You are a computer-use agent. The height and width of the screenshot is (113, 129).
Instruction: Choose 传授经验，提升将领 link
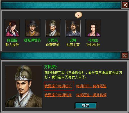91,95
